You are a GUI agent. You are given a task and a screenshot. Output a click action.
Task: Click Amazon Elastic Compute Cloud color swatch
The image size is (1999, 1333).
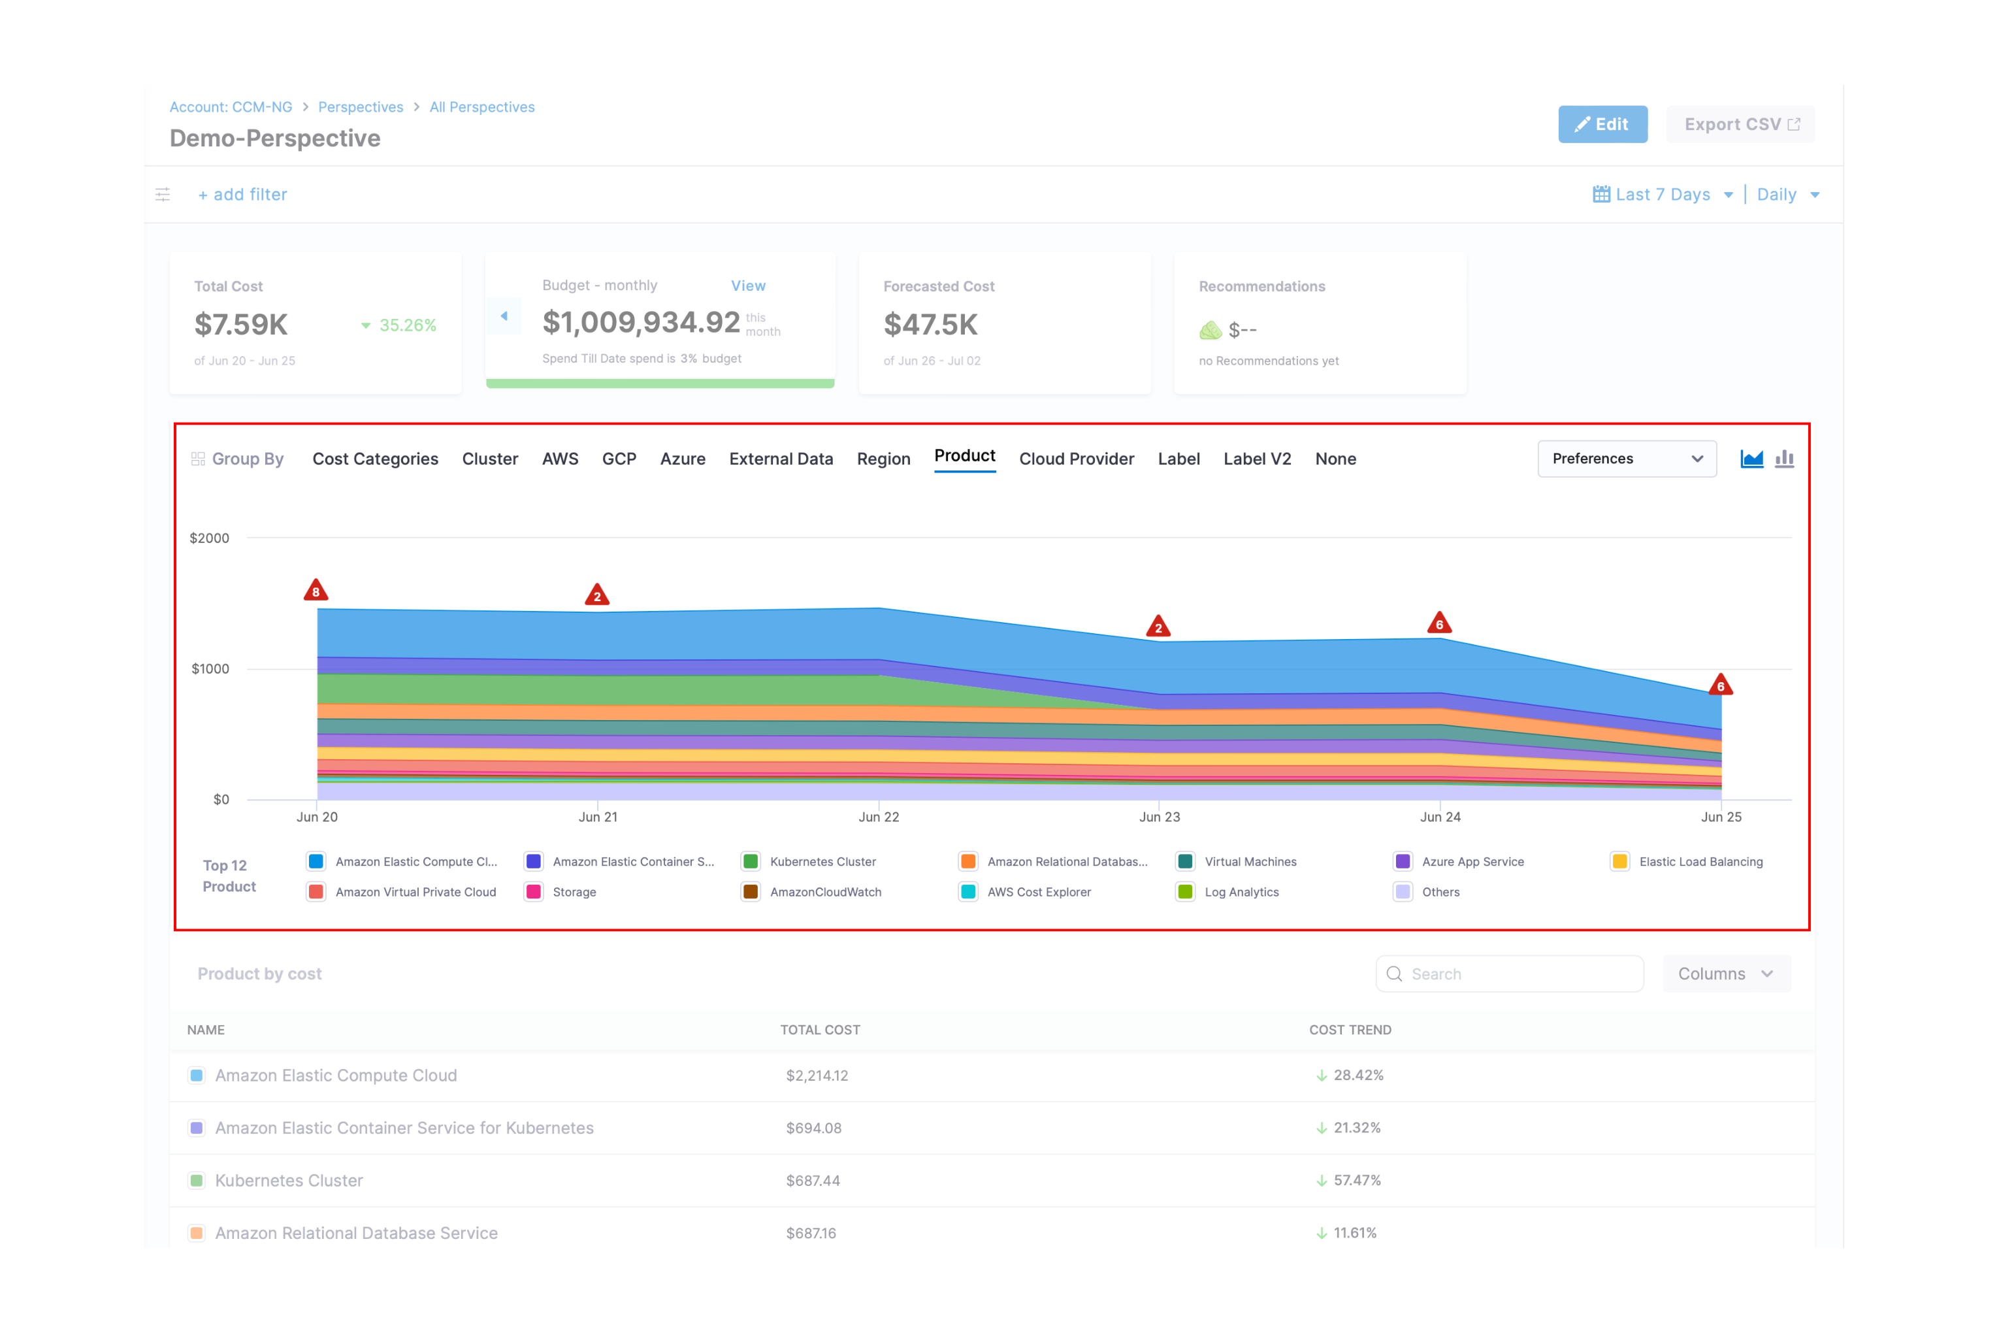[197, 1076]
